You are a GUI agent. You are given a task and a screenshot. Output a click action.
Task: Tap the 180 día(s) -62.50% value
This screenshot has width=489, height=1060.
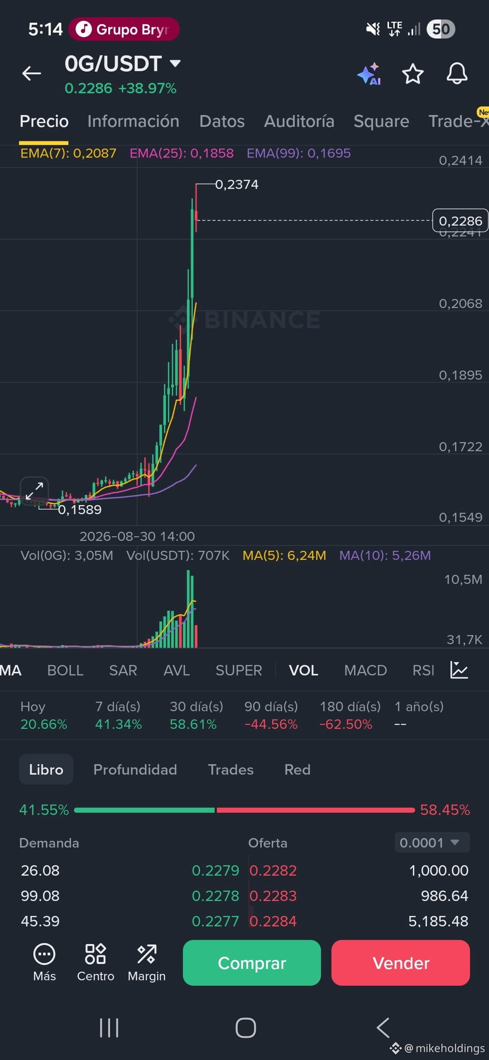coord(346,724)
